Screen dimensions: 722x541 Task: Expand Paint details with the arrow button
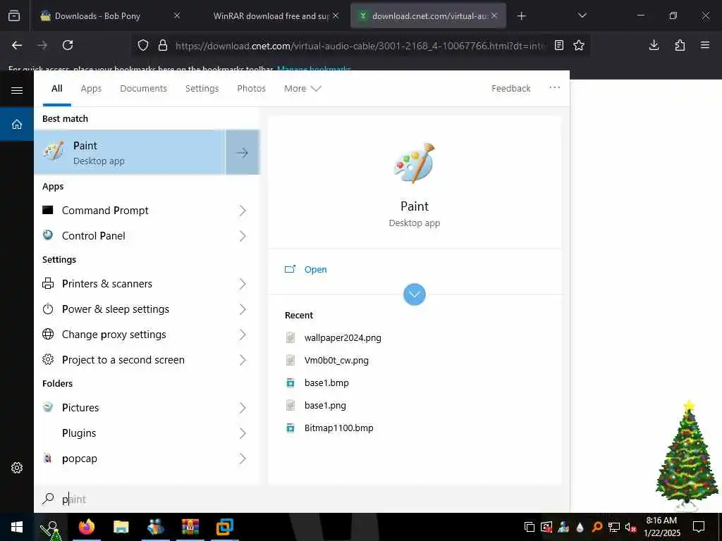(243, 152)
